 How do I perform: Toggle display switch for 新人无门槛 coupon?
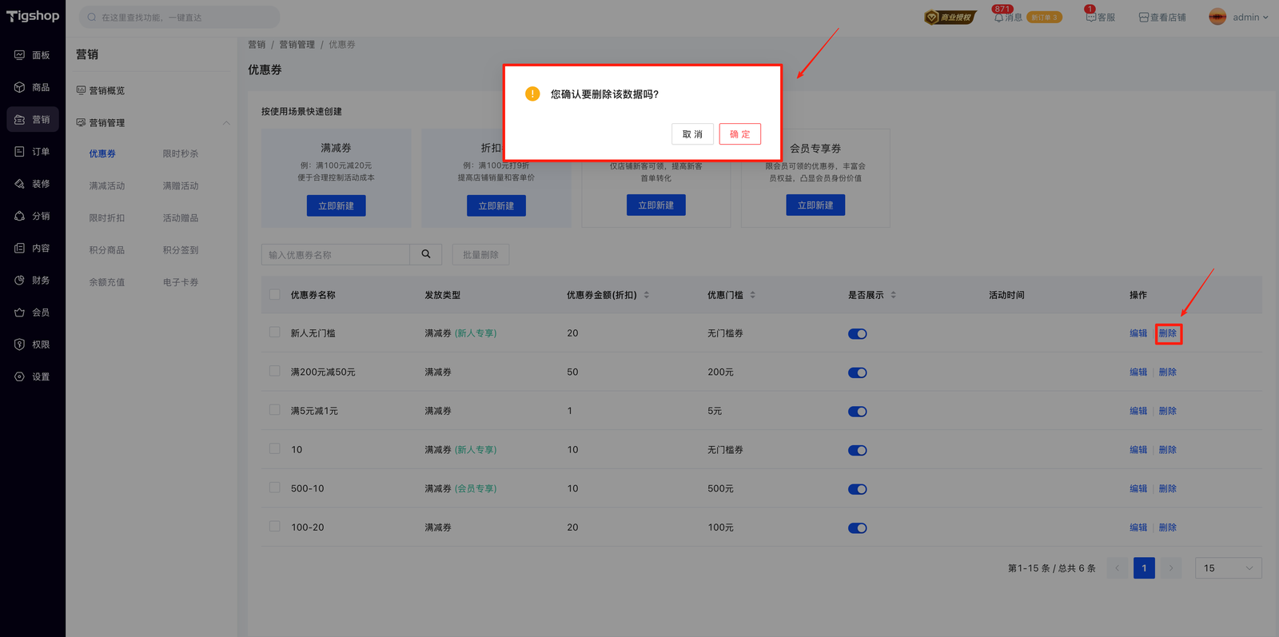pyautogui.click(x=857, y=334)
